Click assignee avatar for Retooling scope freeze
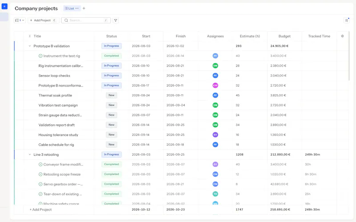This screenshot has height=222, width=356. [215, 174]
